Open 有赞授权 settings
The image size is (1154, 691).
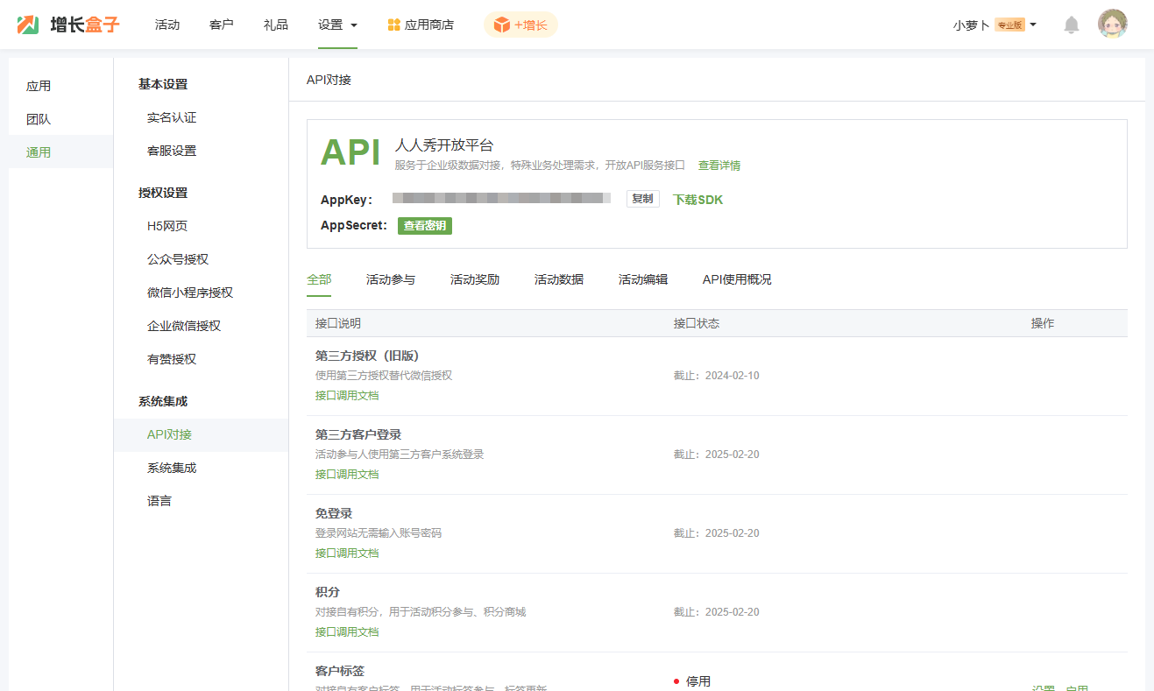[x=172, y=359]
